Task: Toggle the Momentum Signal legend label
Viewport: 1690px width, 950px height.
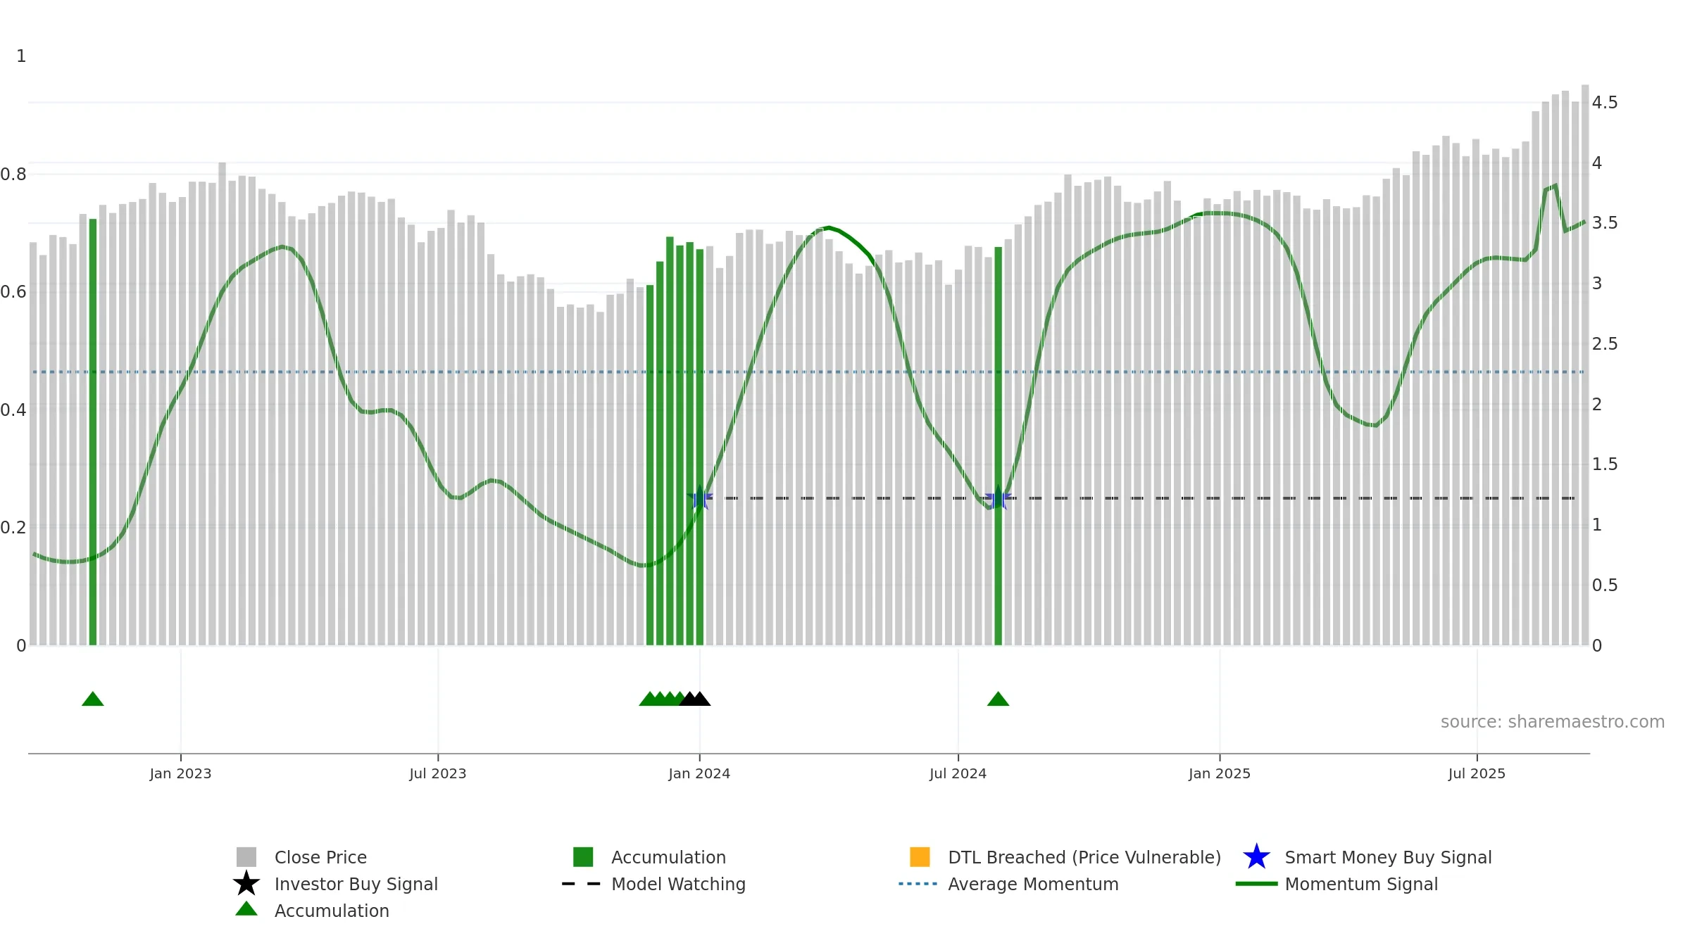Action: pos(1361,884)
